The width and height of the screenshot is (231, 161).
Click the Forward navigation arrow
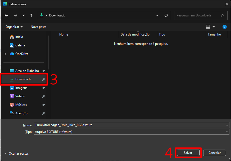(x=15, y=15)
